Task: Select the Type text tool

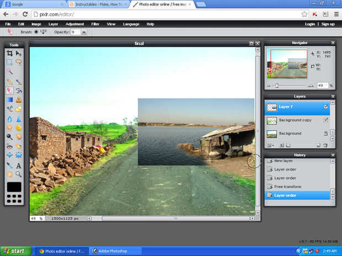Action: (x=19, y=166)
